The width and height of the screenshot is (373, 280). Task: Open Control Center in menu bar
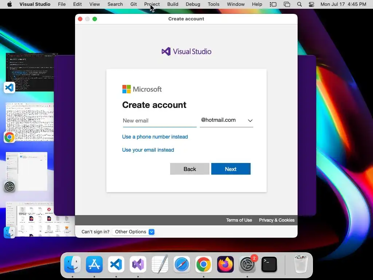(x=311, y=4)
